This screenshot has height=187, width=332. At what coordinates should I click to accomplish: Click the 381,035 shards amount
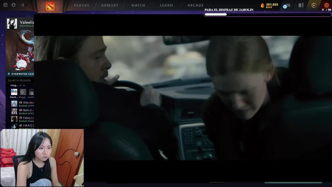pos(272,5)
